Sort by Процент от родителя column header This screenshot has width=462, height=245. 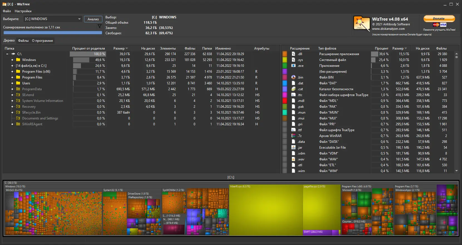coord(88,48)
